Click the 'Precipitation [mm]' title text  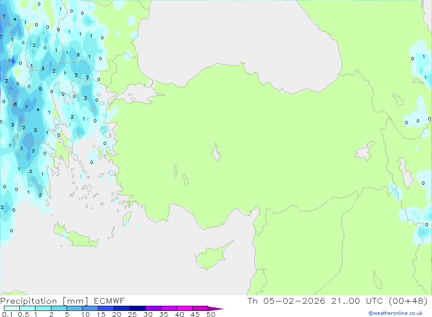point(44,301)
